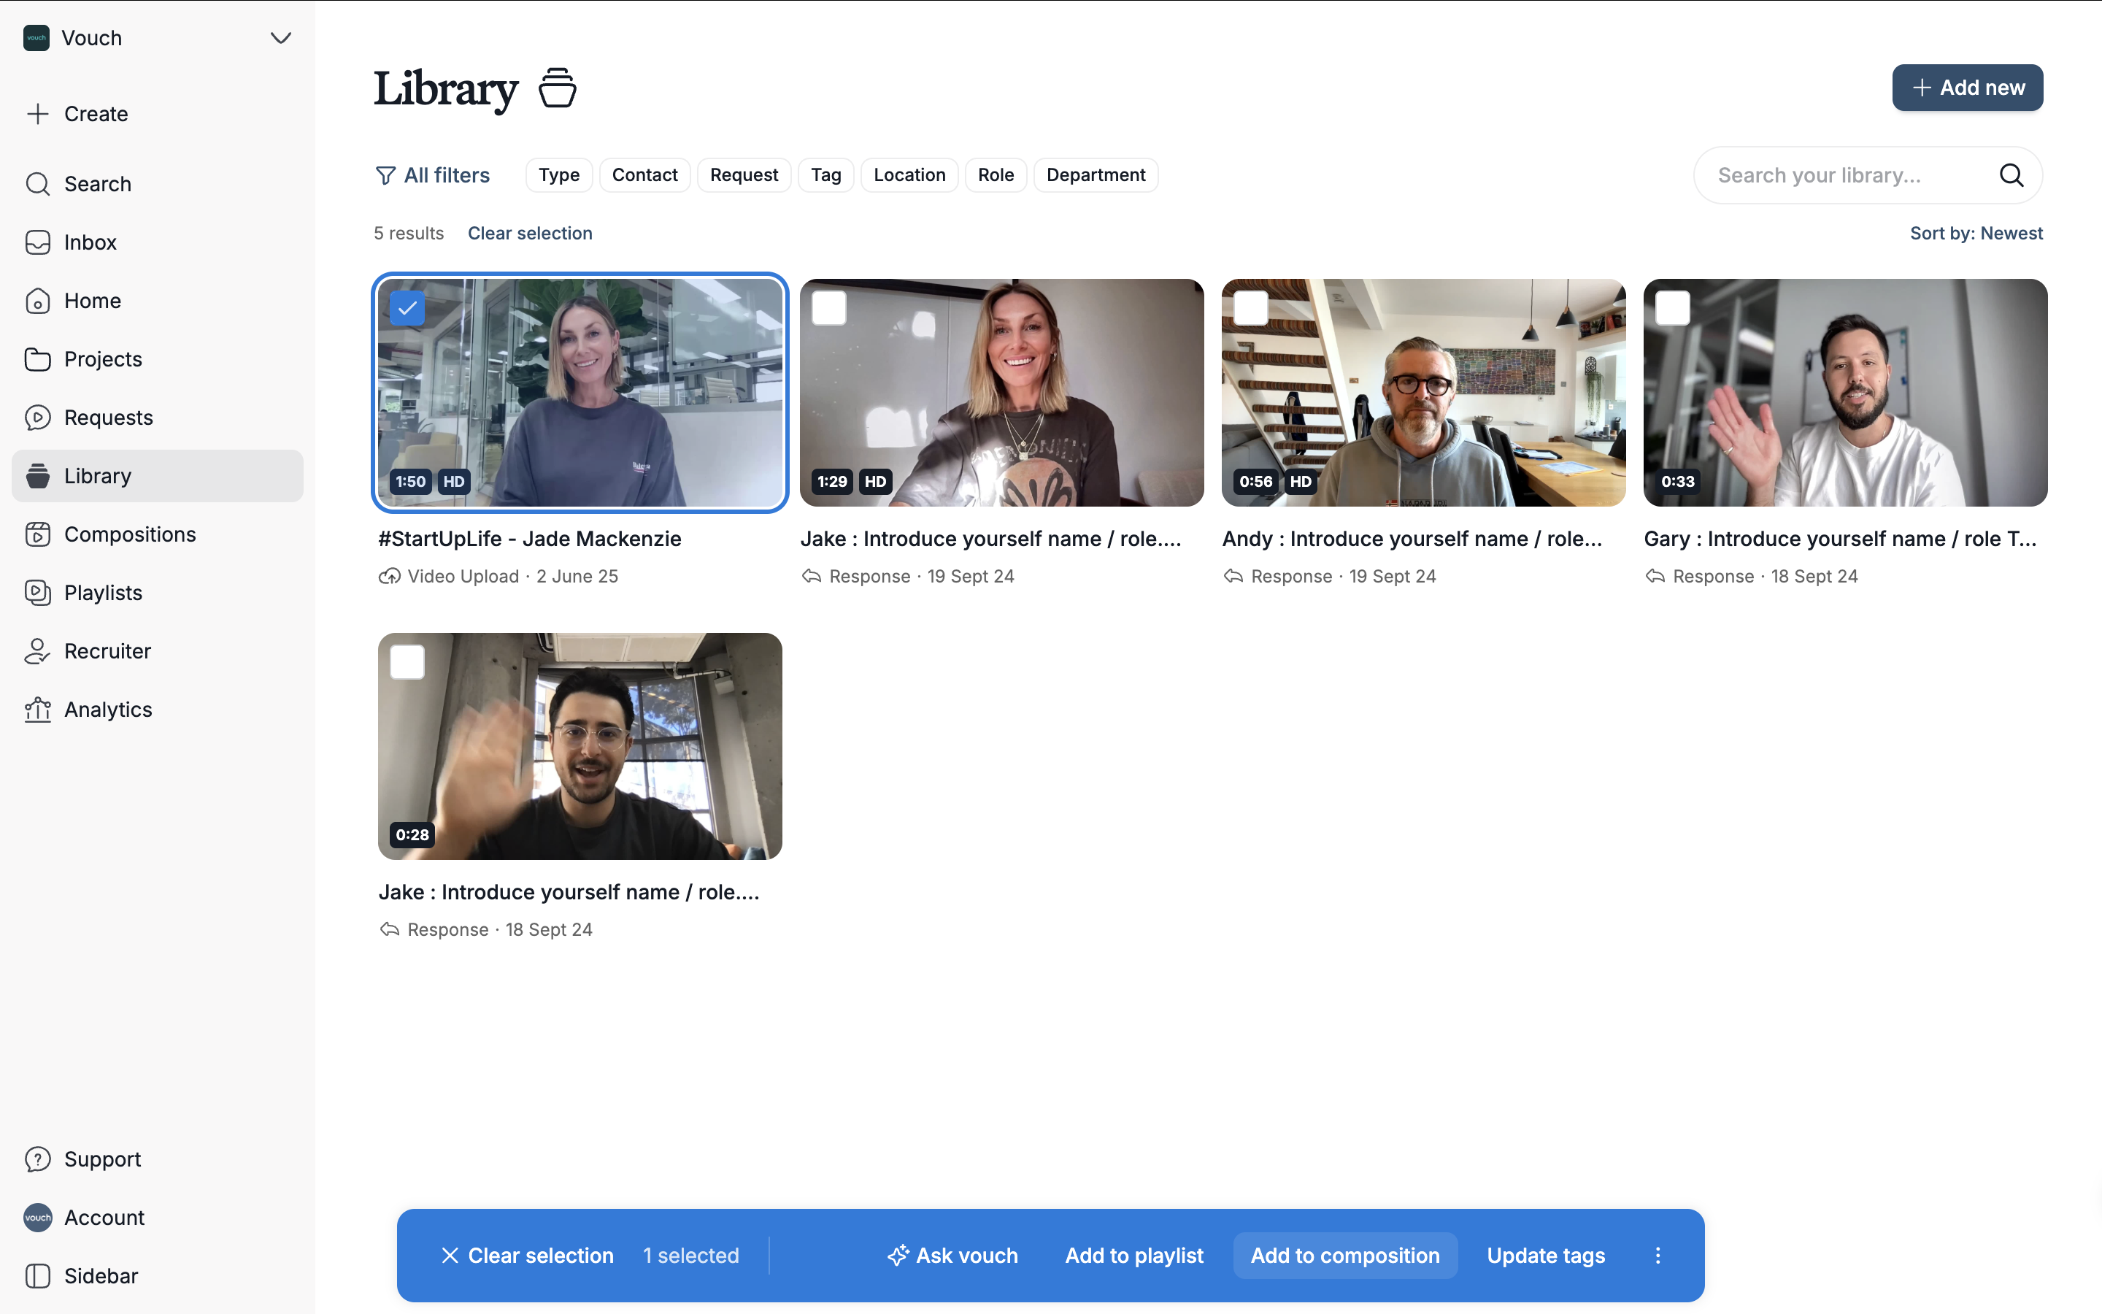
Task: Open the three-dot more actions menu
Action: tap(1658, 1255)
